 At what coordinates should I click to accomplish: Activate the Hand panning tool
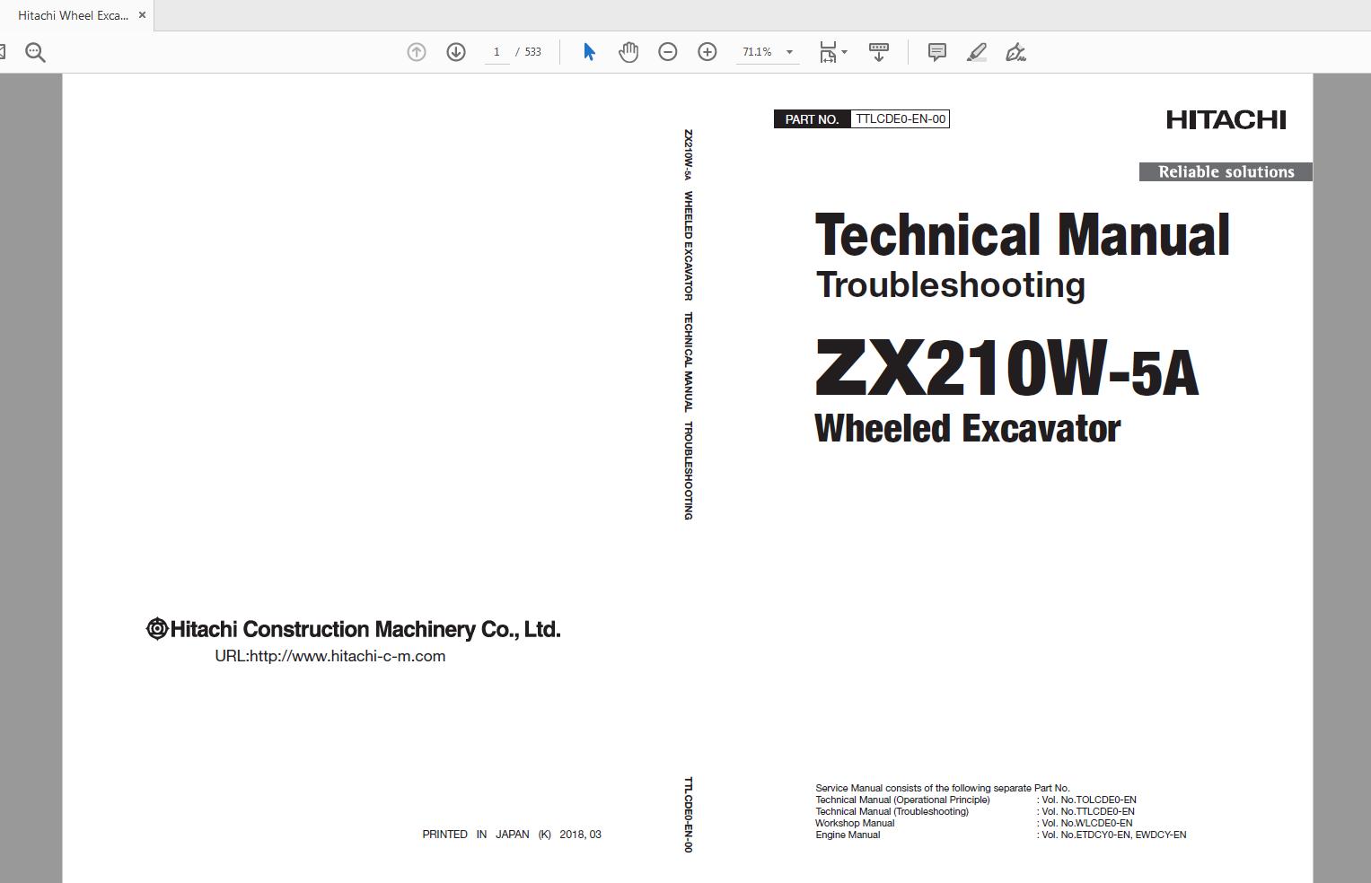pyautogui.click(x=628, y=51)
